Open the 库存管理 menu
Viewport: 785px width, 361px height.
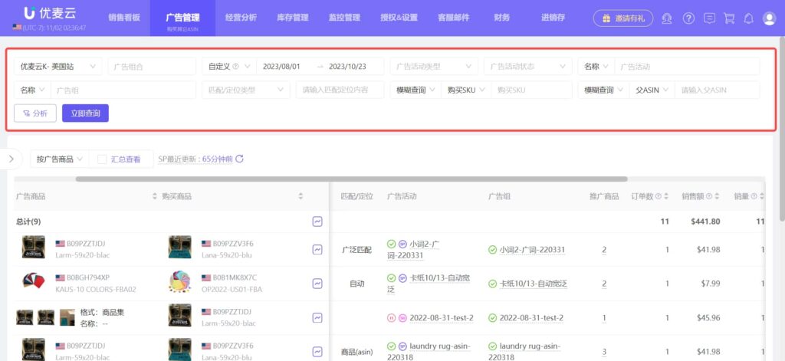[x=292, y=18]
